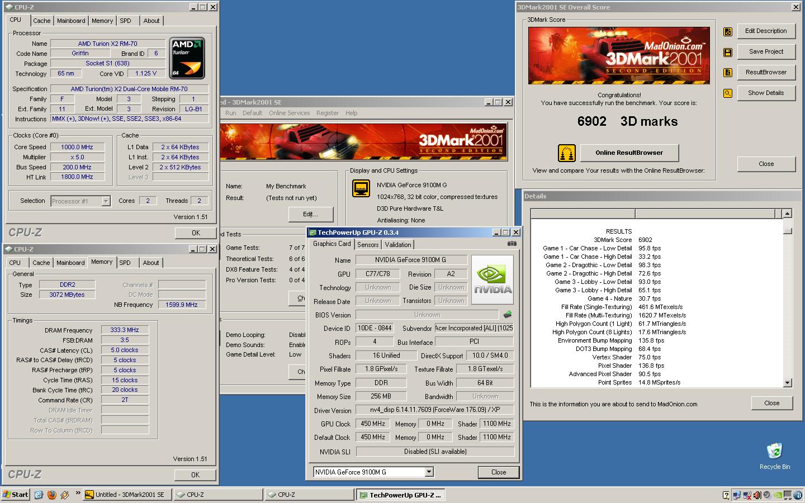Click the Edit... button in 3DMark project
The image size is (805, 503).
[x=310, y=215]
